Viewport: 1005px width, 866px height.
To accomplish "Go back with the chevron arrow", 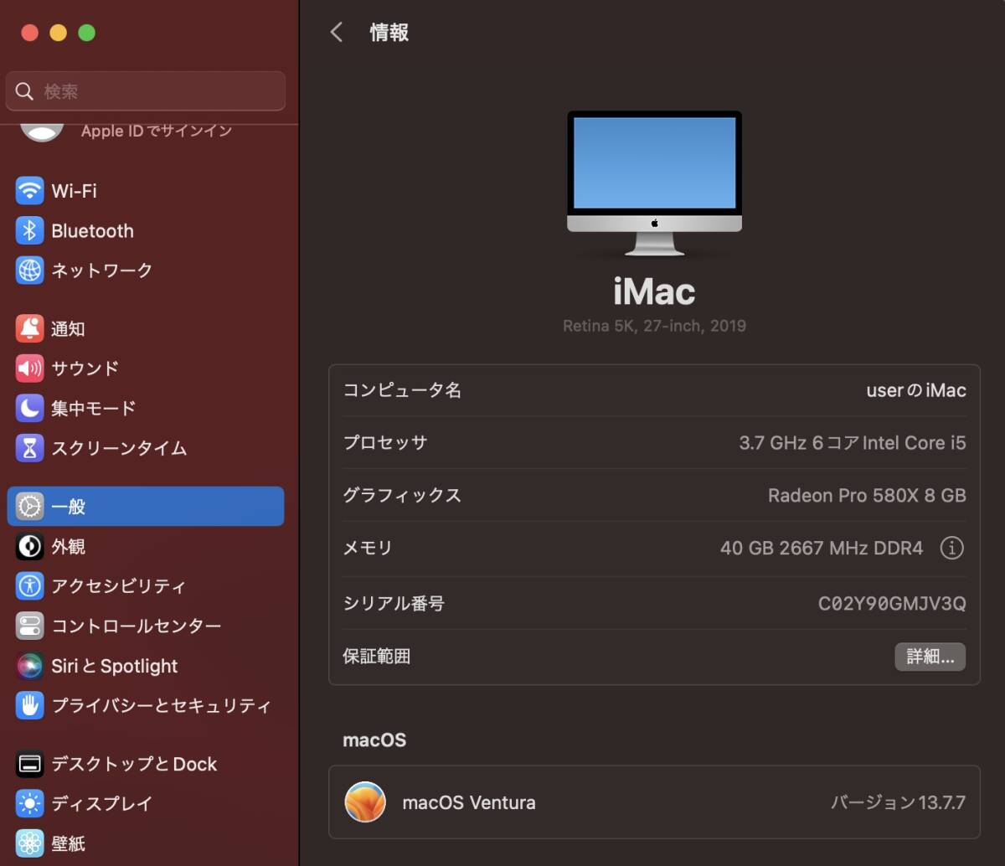I will click(337, 33).
